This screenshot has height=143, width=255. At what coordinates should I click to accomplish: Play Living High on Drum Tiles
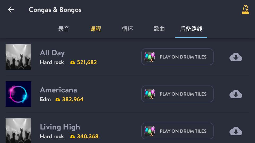click(x=183, y=131)
